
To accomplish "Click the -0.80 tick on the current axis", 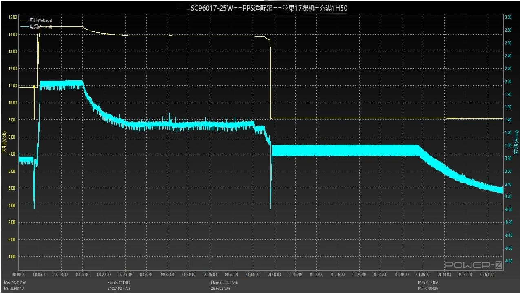I will (x=508, y=261).
